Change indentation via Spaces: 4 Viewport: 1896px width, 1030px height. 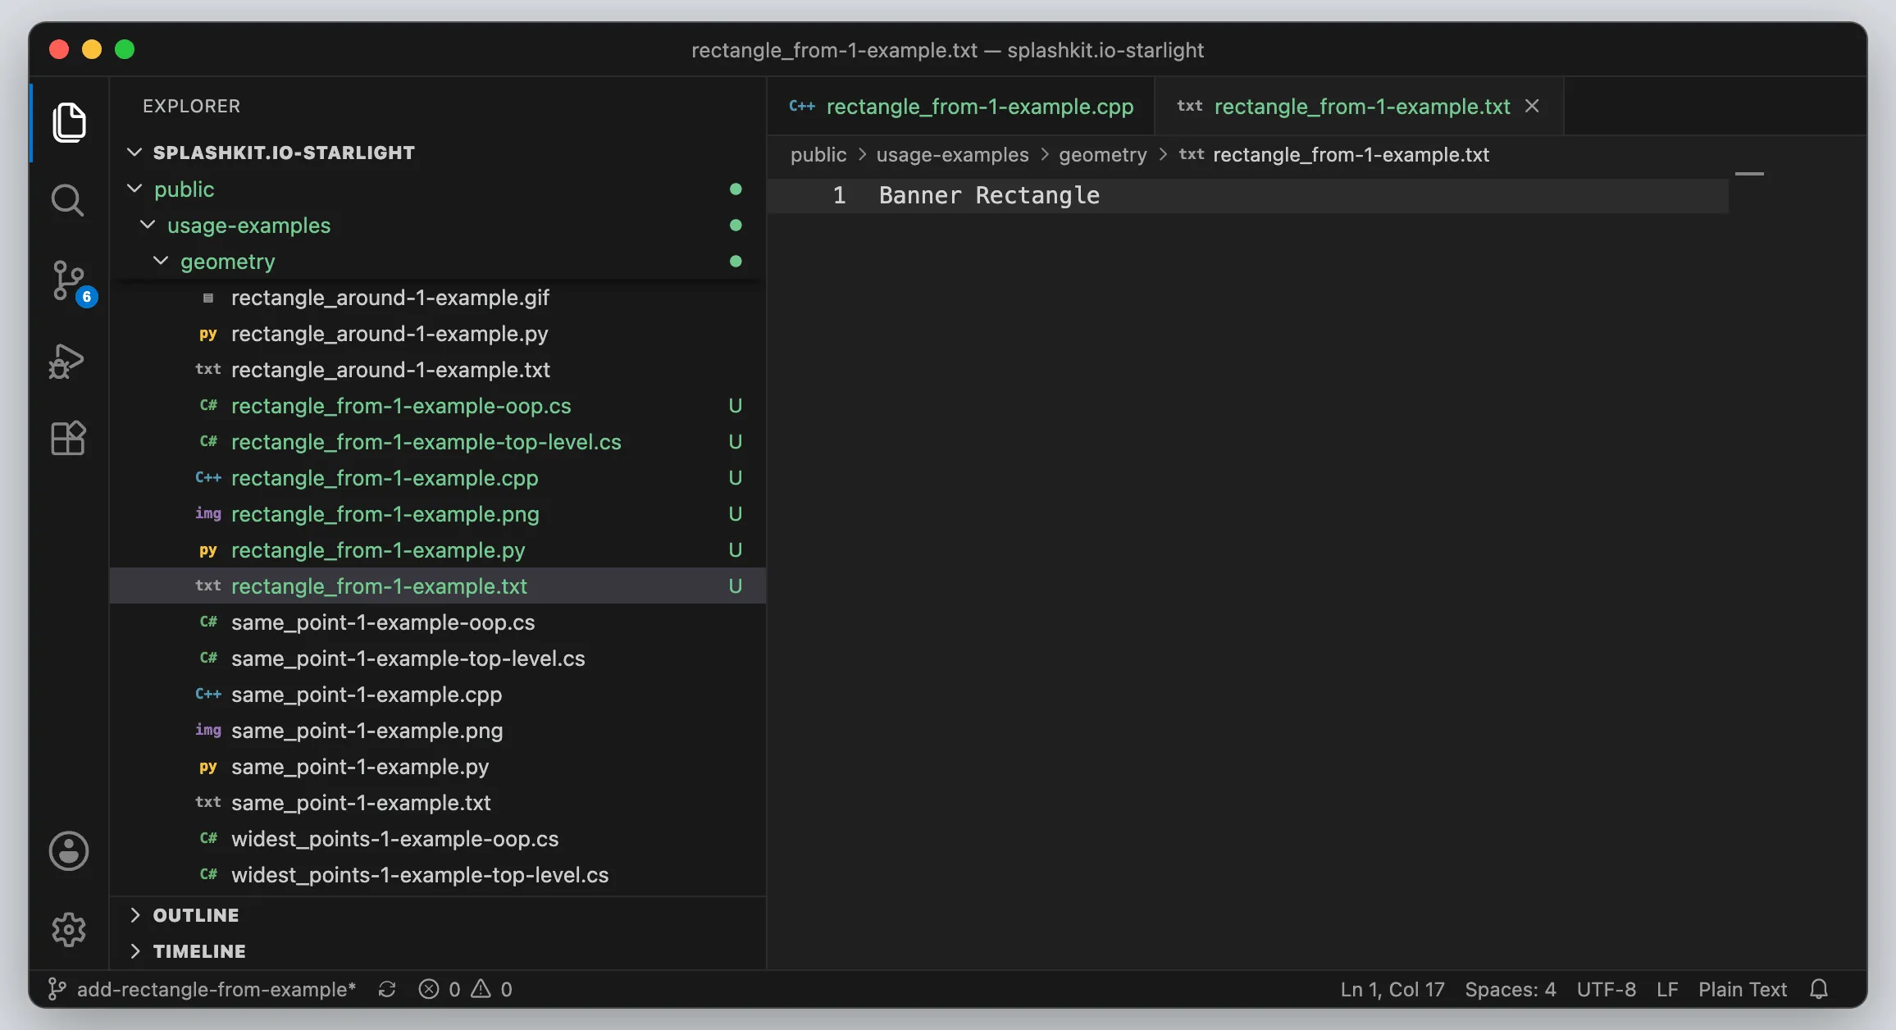point(1511,989)
